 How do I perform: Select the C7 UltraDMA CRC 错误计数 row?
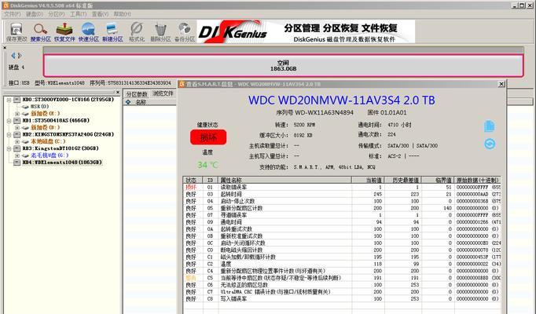point(342,292)
